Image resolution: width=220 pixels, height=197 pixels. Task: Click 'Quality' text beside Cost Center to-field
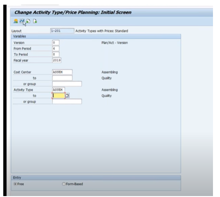pos(106,78)
